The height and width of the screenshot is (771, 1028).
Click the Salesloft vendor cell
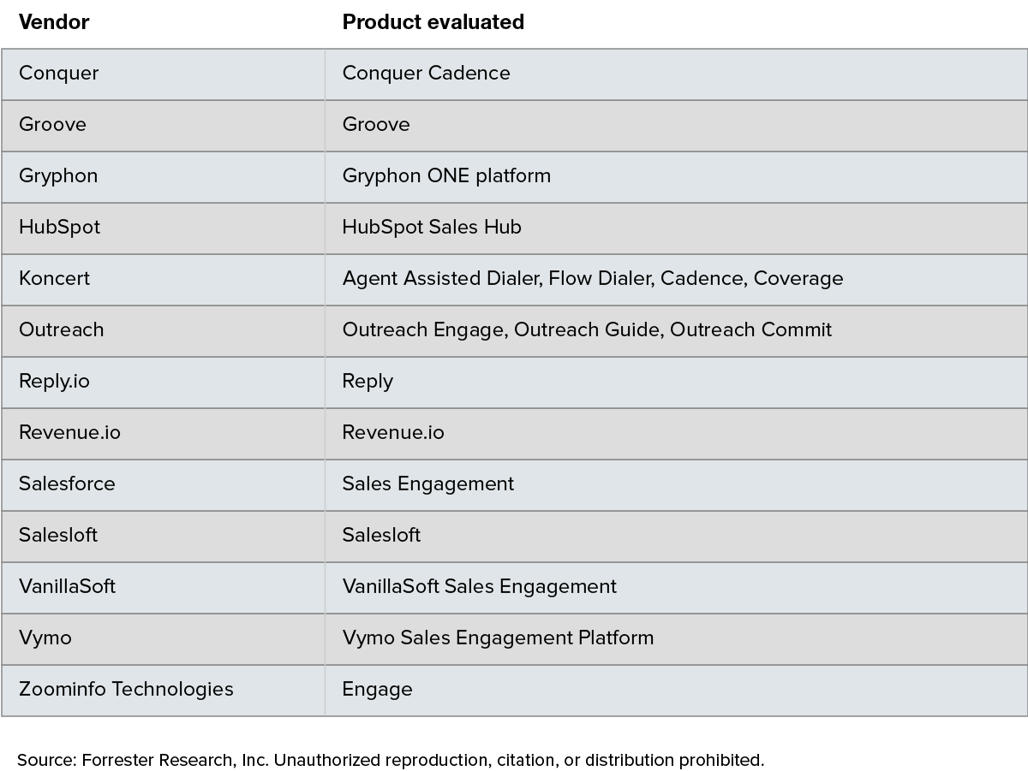(x=163, y=537)
